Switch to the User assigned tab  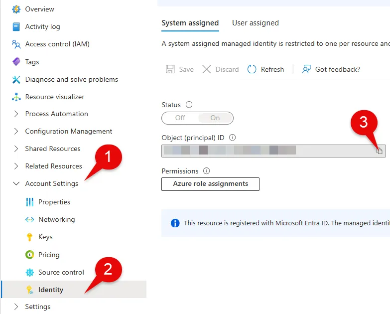(255, 23)
